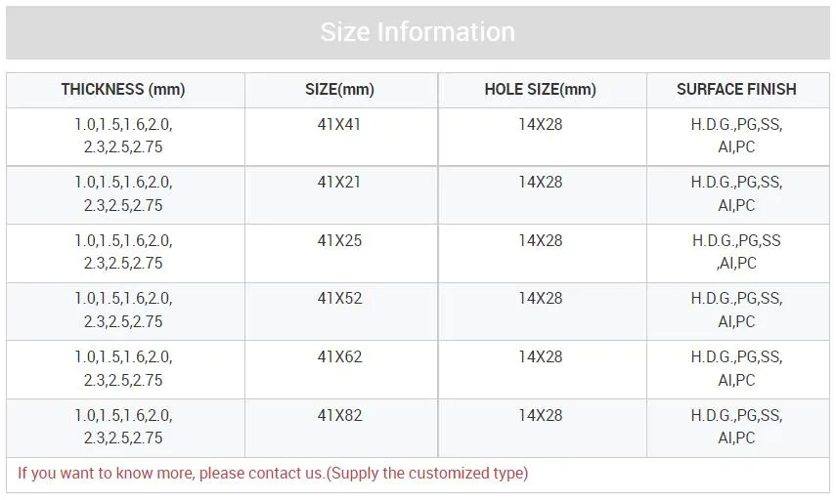Click the hole size cell in the 41X52 row

pos(540,299)
